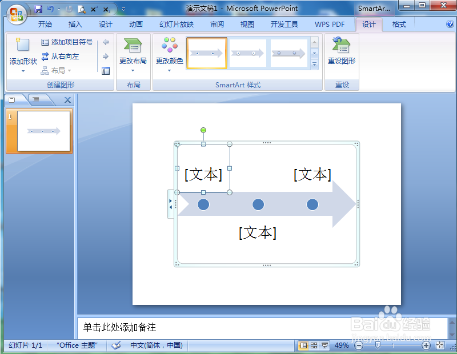Start Slide Show from status bar

point(324,345)
